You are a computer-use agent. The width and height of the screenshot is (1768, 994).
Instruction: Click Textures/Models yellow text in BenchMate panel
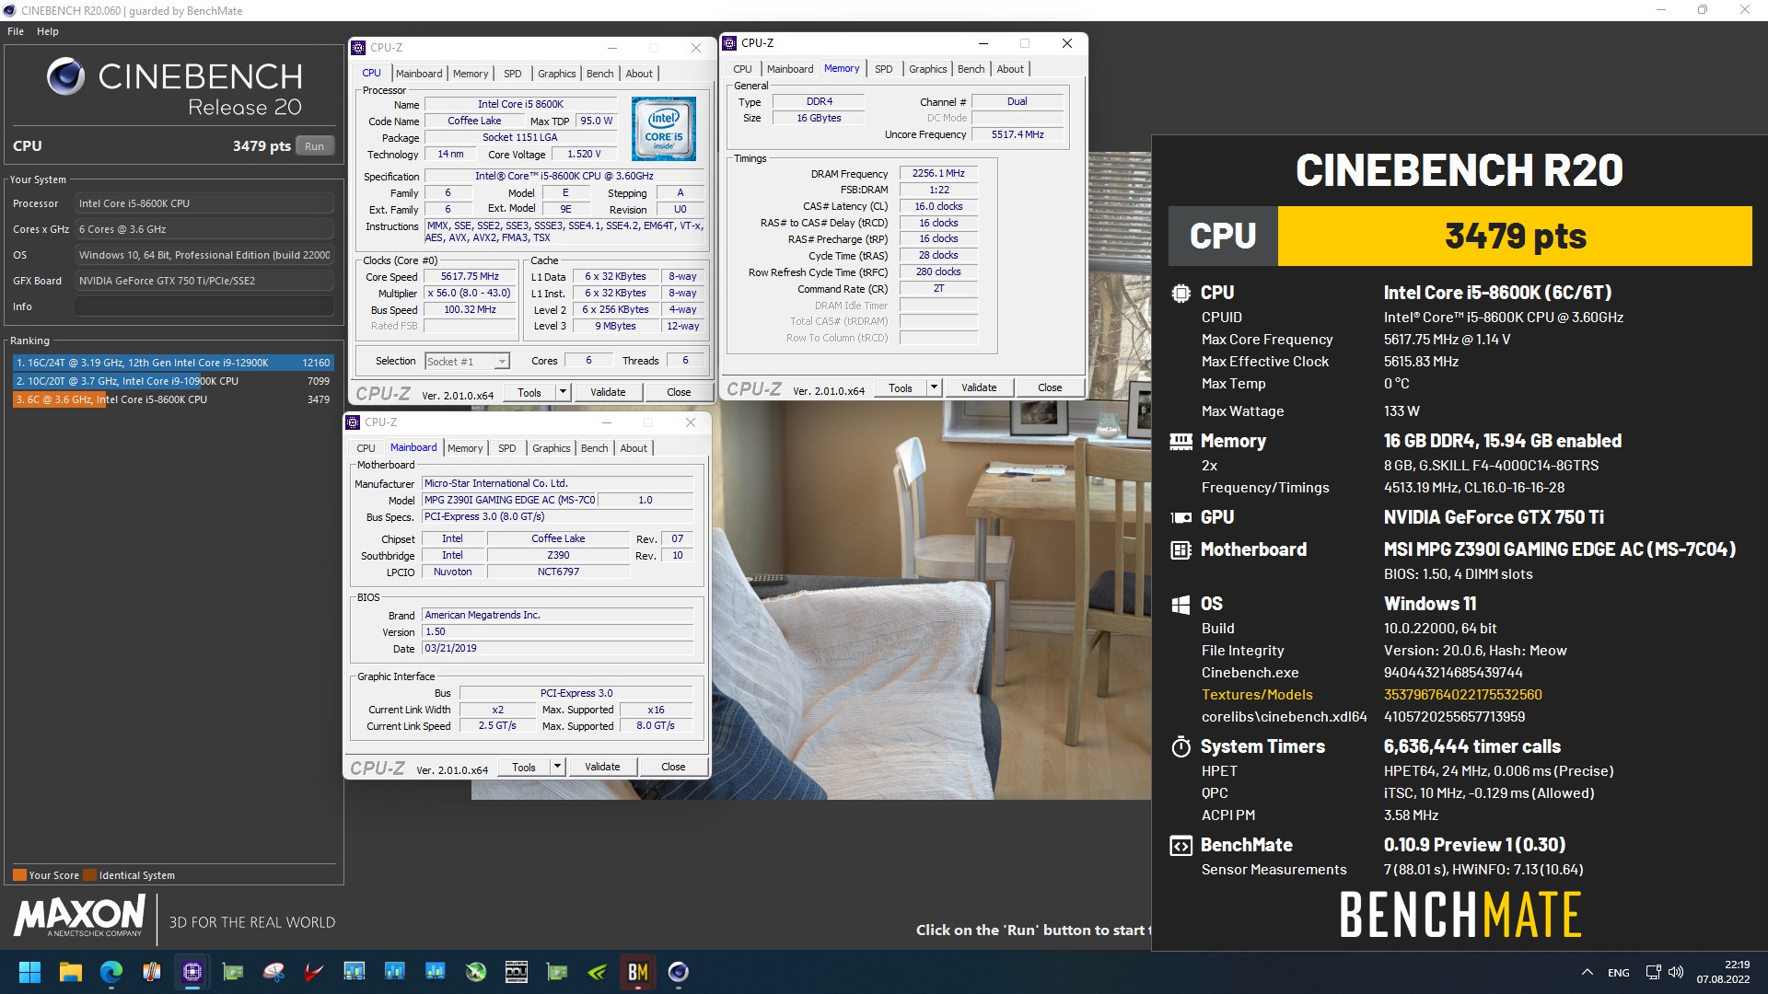coord(1257,695)
